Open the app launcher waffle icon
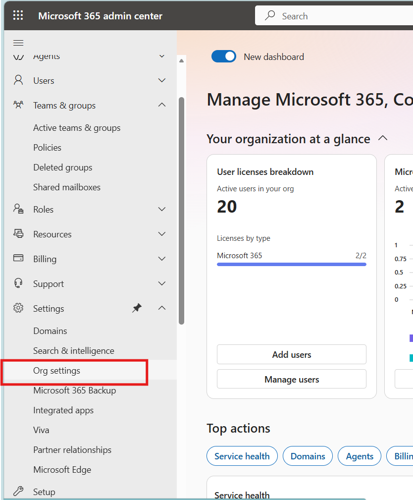Image resolution: width=413 pixels, height=500 pixels. (x=18, y=15)
